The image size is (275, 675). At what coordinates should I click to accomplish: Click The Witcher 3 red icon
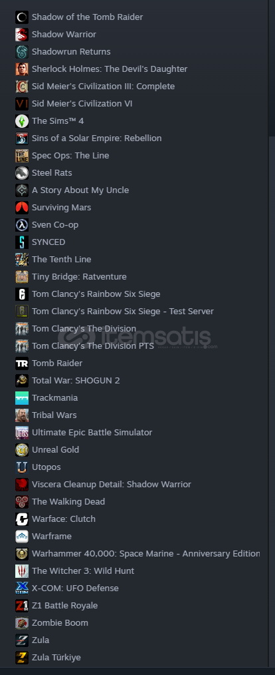22,571
